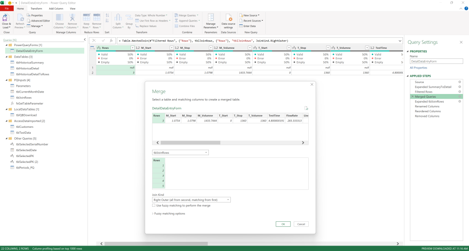Select the Expanded tblJoinRows step
The width and height of the screenshot is (469, 251).
[x=429, y=102]
